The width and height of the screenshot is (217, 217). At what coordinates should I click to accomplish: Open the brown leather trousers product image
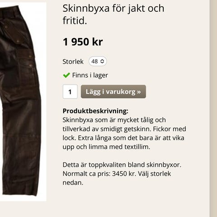click(x=23, y=102)
